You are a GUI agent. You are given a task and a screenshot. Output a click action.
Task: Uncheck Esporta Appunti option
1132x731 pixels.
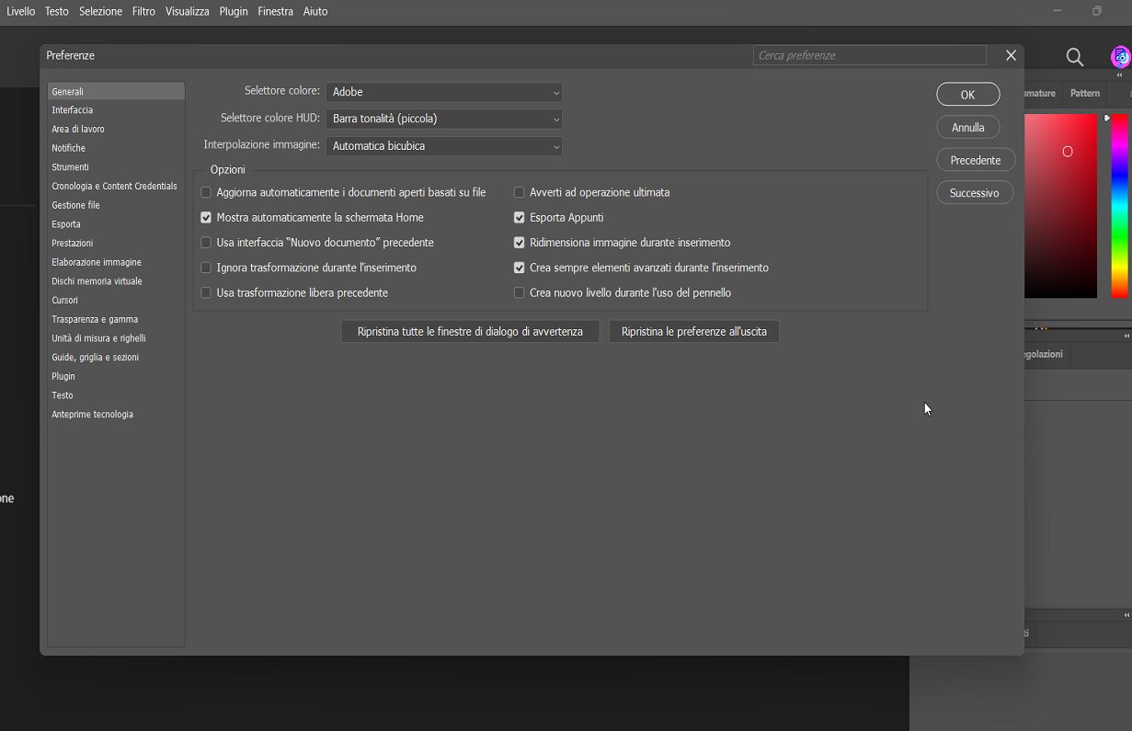point(520,218)
